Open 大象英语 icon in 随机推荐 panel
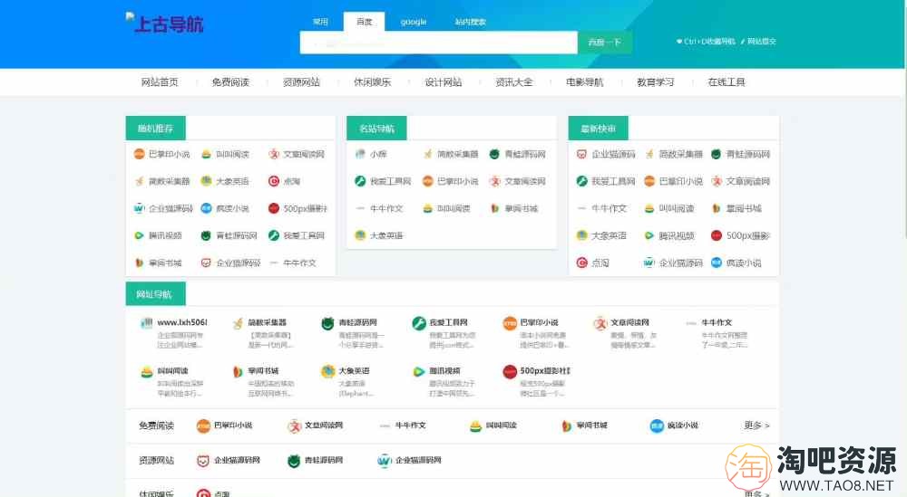 click(x=206, y=181)
